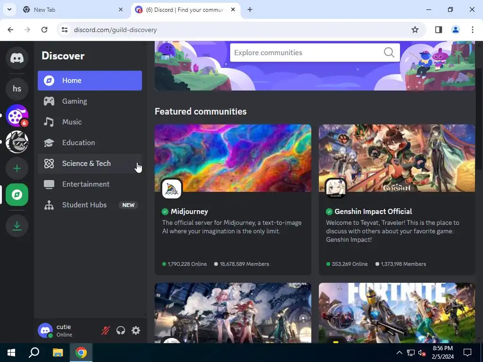Image resolution: width=483 pixels, height=362 pixels.
Task: Open the 'hs' server
Action: tap(17, 89)
